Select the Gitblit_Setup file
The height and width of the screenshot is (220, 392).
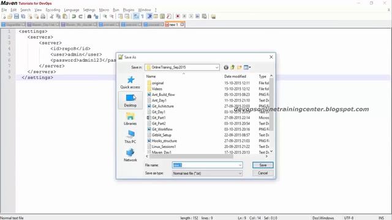point(159,135)
